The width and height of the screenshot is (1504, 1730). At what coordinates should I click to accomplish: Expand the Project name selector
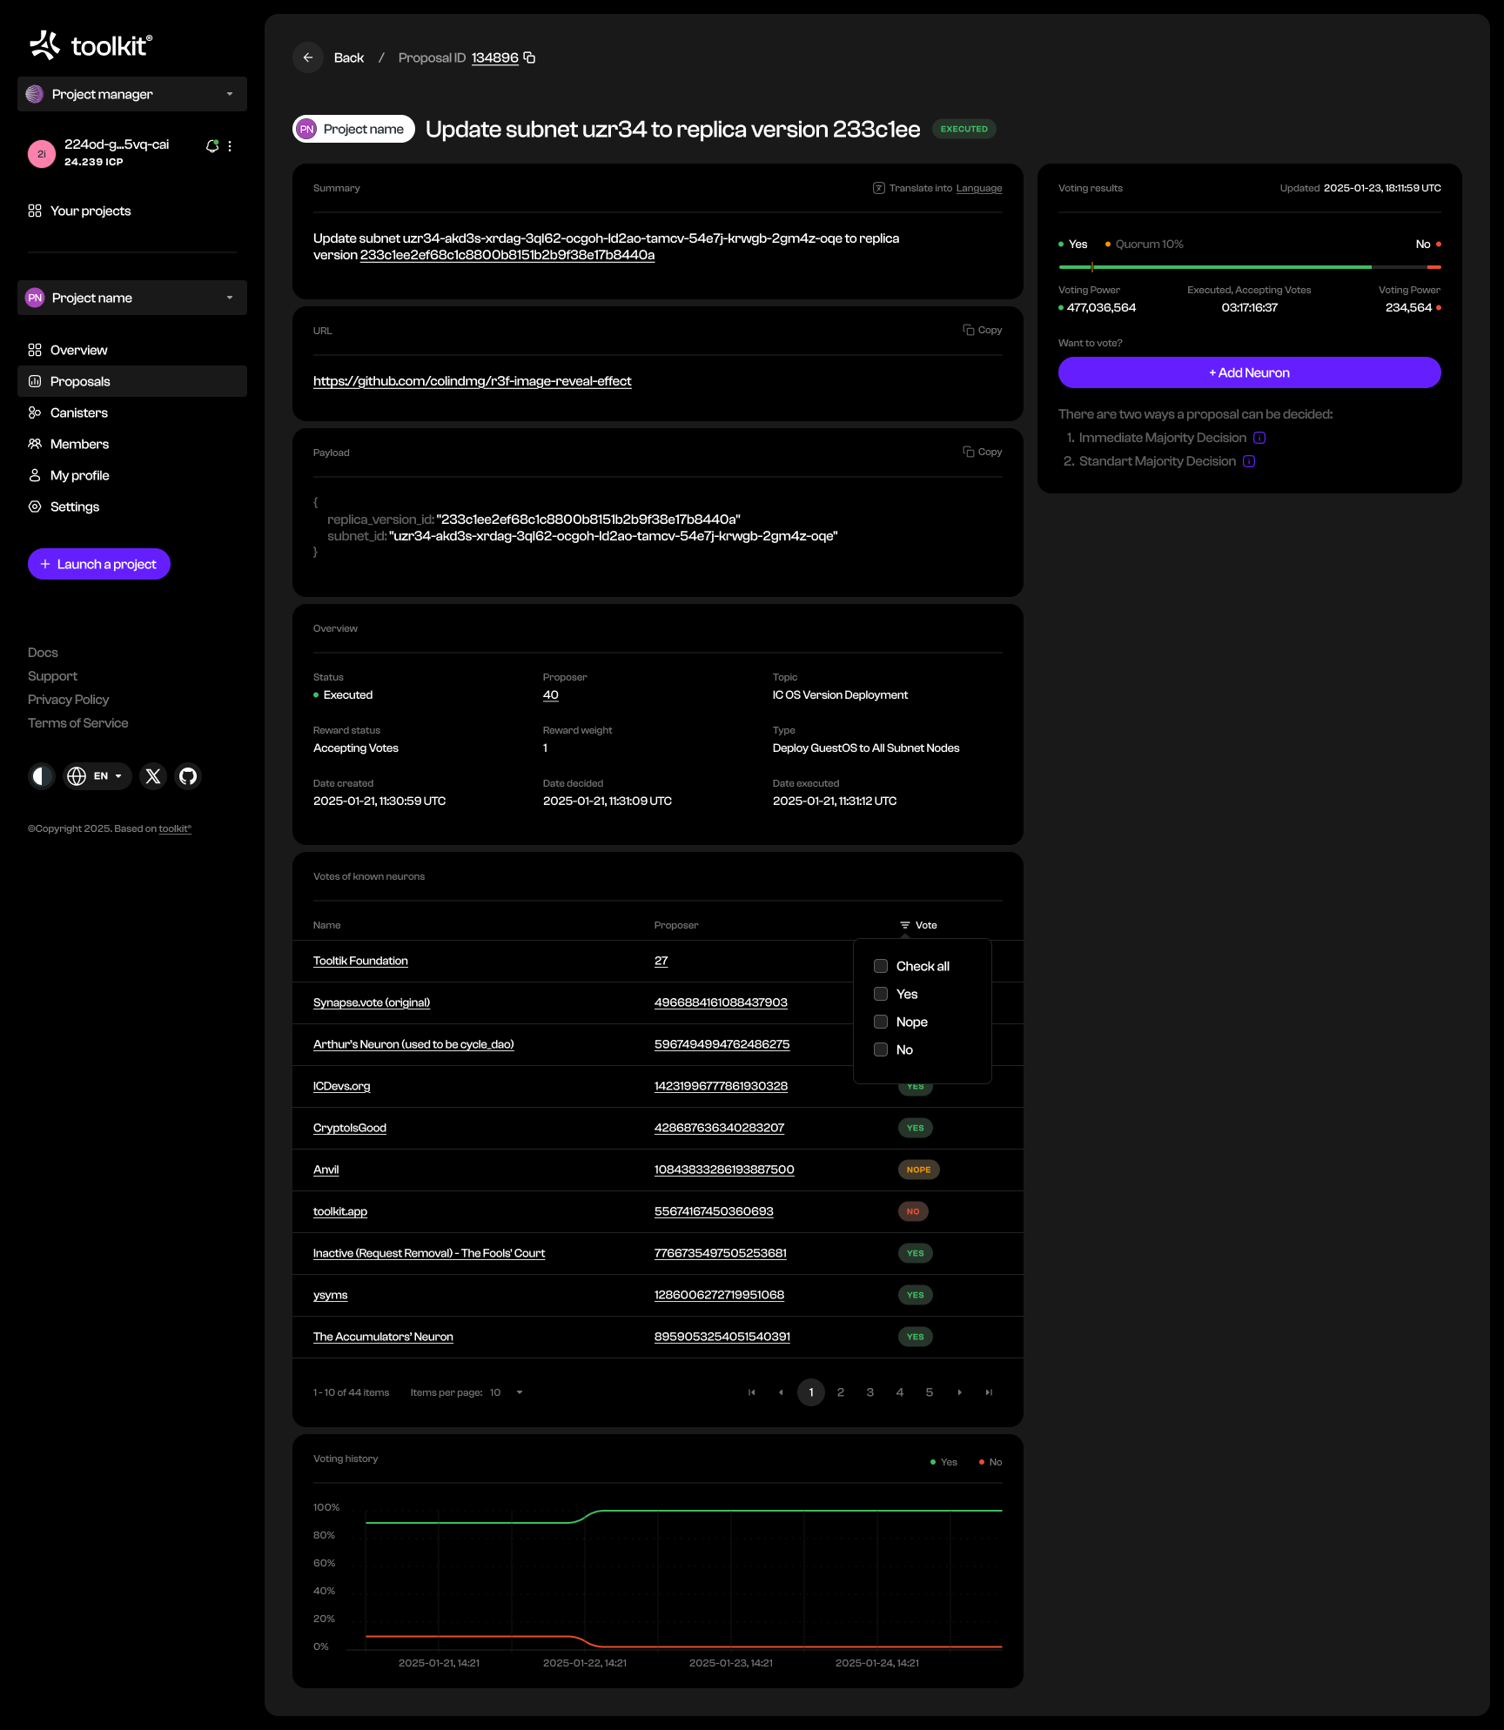tap(132, 298)
